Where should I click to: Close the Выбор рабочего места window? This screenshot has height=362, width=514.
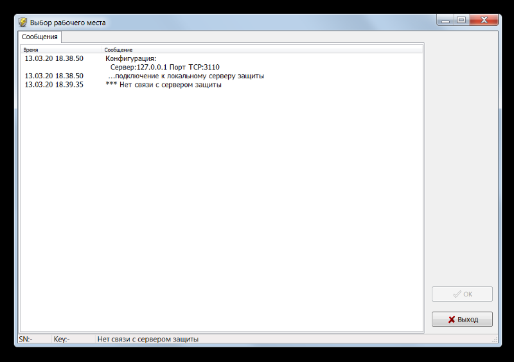484,20
